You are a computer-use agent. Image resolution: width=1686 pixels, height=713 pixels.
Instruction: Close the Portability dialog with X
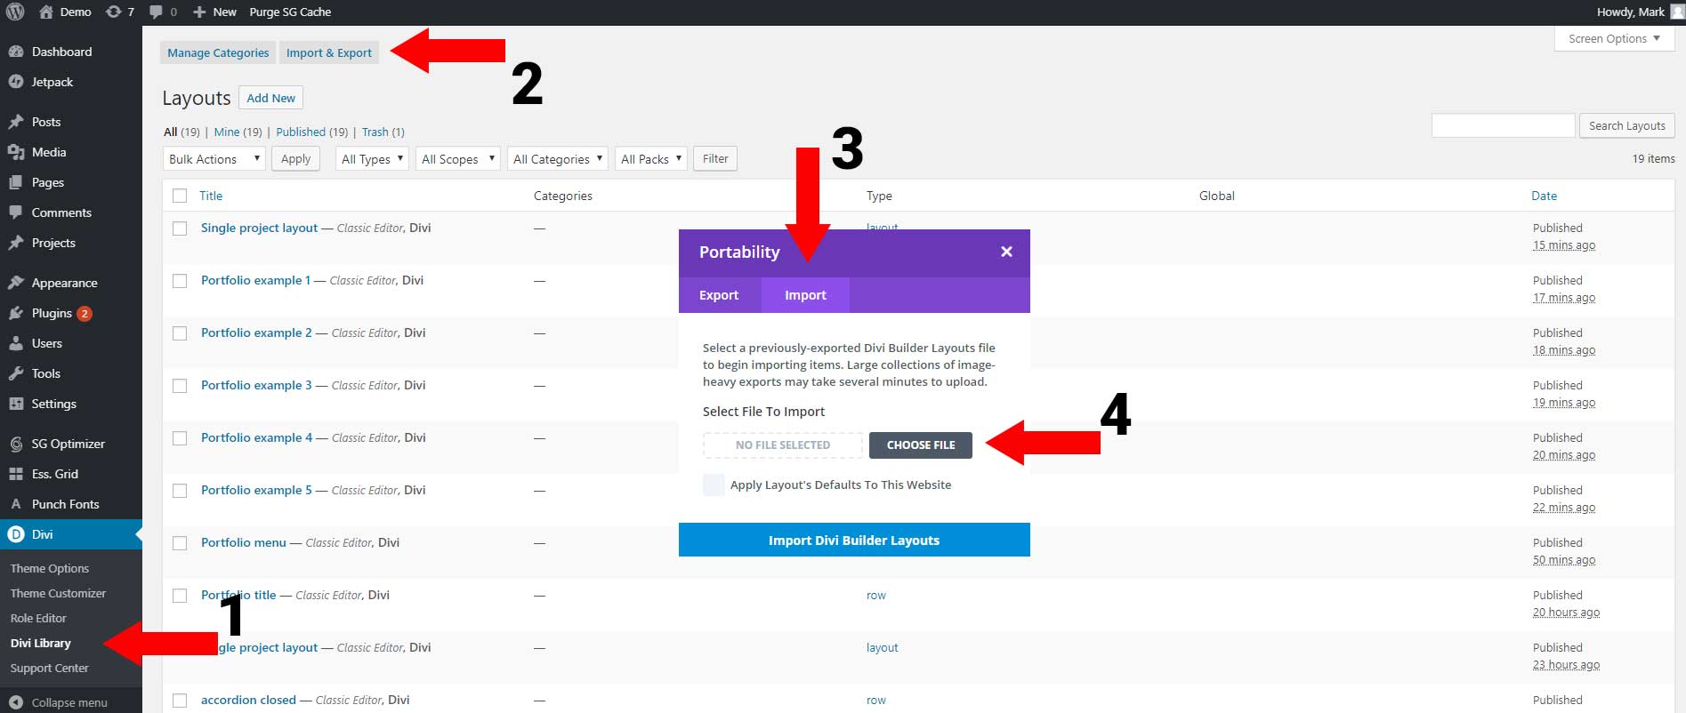[1006, 252]
